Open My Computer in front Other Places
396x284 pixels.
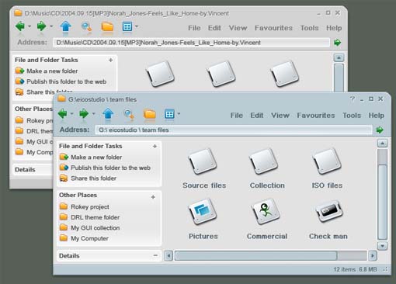click(x=84, y=238)
